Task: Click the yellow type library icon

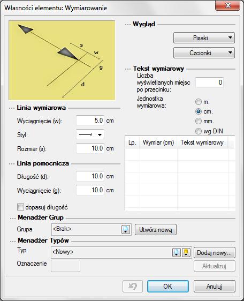Action: pyautogui.click(x=186, y=252)
